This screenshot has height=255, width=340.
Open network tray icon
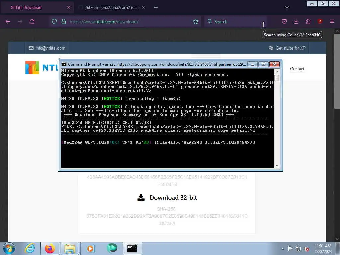click(x=298, y=249)
